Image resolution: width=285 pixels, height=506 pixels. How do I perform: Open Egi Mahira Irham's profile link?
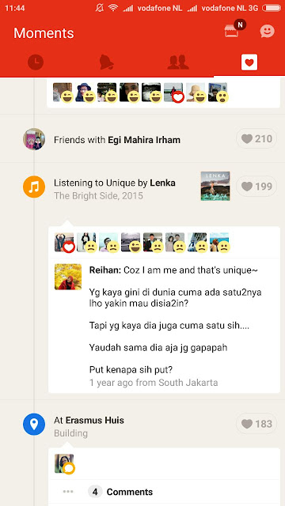coord(144,140)
